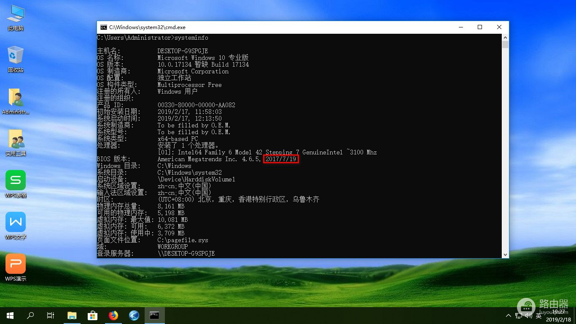Click the blue bird globe taskbar icon
This screenshot has height=324, width=576.
(x=134, y=316)
